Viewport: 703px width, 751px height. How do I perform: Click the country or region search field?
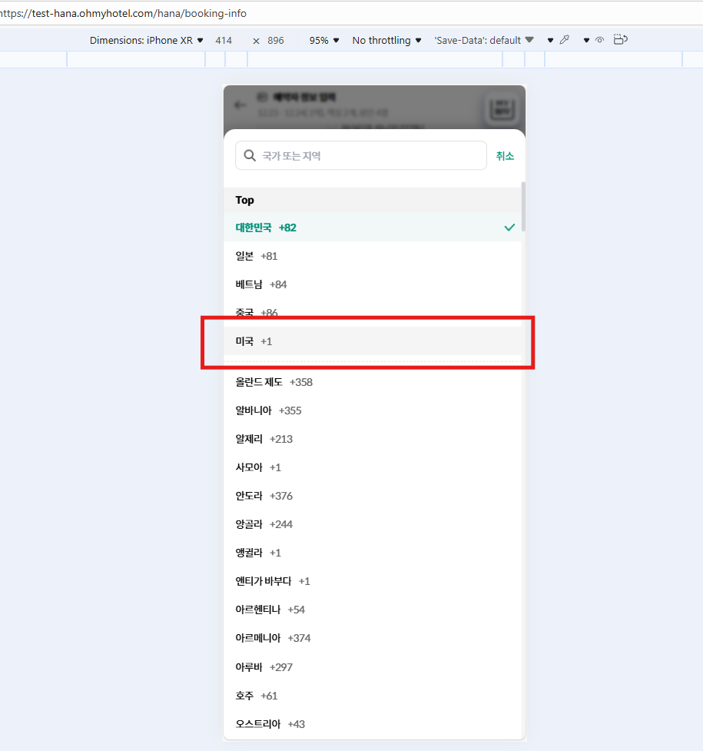click(x=361, y=156)
